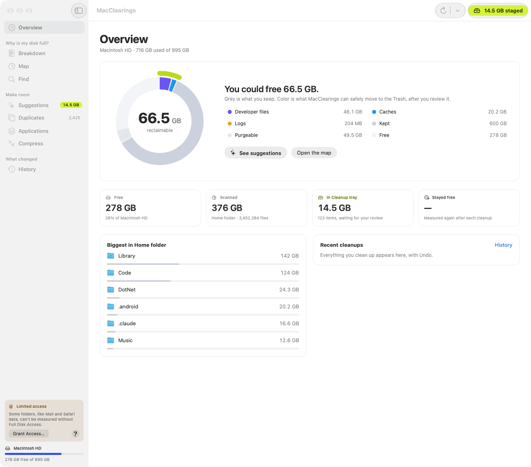Image resolution: width=531 pixels, height=467 pixels.
Task: Click the Duplicates sidebar icon
Action: pos(12,118)
